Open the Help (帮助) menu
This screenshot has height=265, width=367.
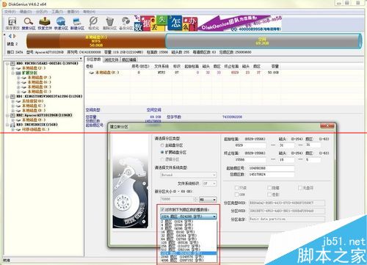pos(89,12)
